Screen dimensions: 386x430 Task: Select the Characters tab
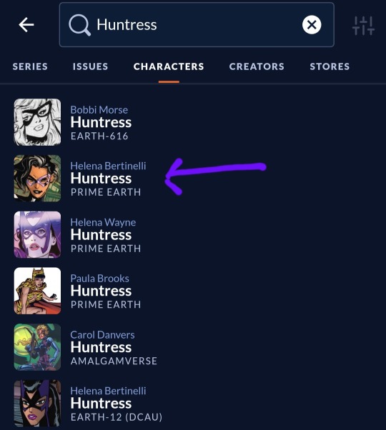[169, 66]
